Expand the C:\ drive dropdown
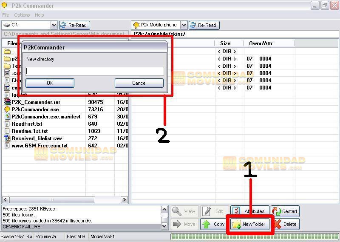Screen dimensions: 340x242 54,25
